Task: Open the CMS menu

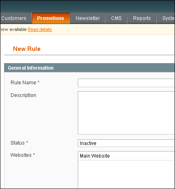Action: [116, 18]
